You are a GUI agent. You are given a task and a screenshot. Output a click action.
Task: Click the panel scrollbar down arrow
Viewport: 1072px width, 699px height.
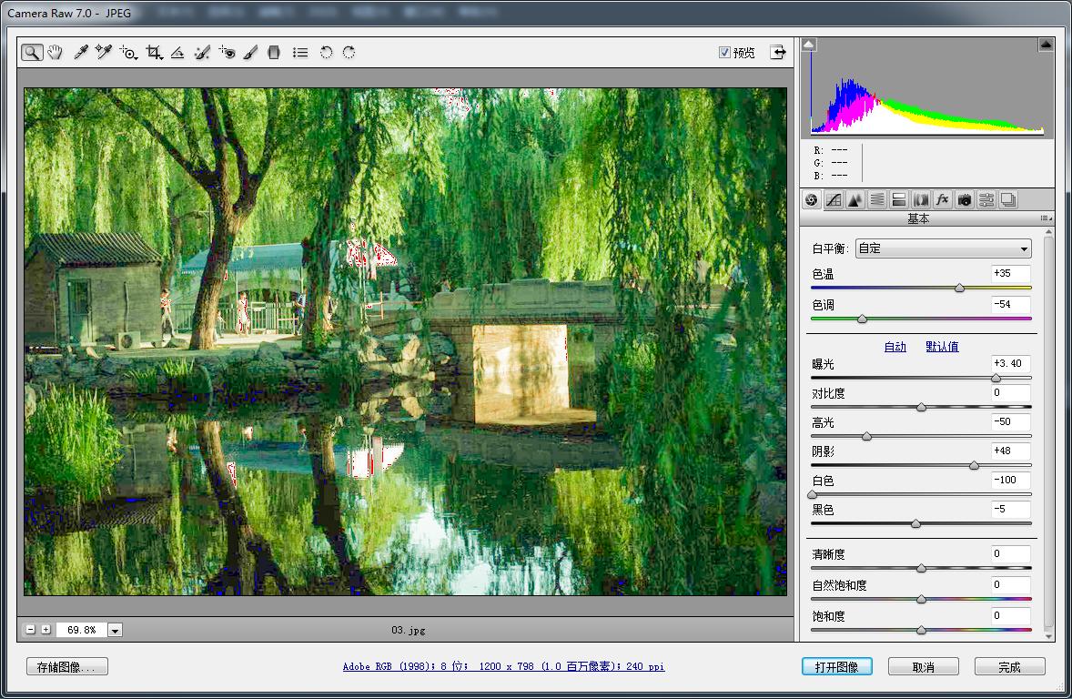[x=1048, y=636]
